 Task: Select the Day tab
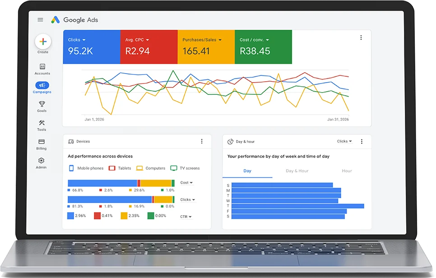tap(247, 171)
